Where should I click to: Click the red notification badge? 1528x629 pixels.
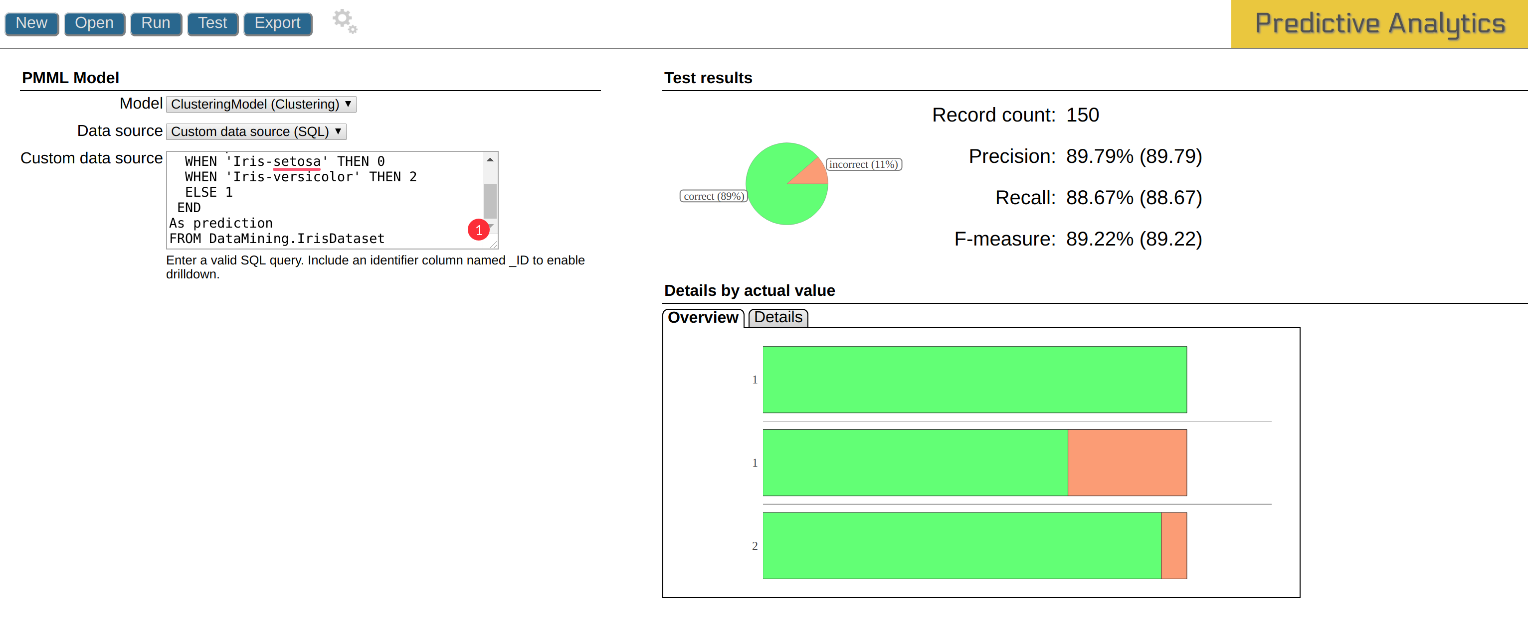(x=478, y=230)
